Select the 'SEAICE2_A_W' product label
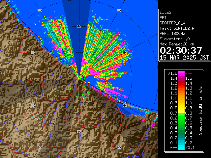 click(172, 23)
